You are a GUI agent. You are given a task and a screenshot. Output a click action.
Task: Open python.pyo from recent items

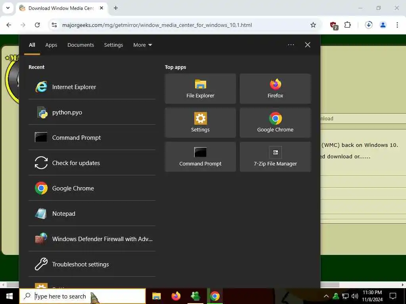(x=92, y=112)
